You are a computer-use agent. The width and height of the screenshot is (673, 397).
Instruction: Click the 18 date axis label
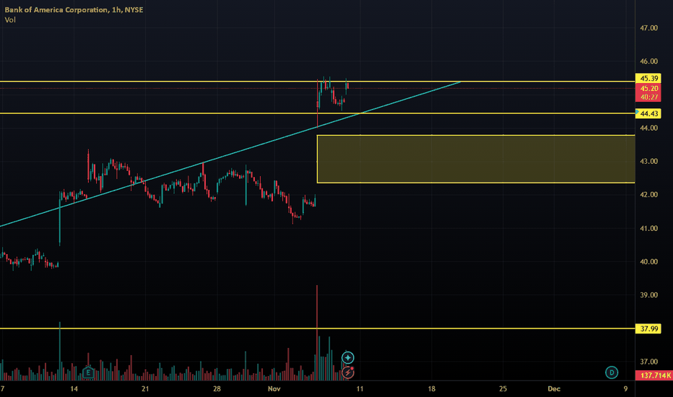pyautogui.click(x=431, y=389)
